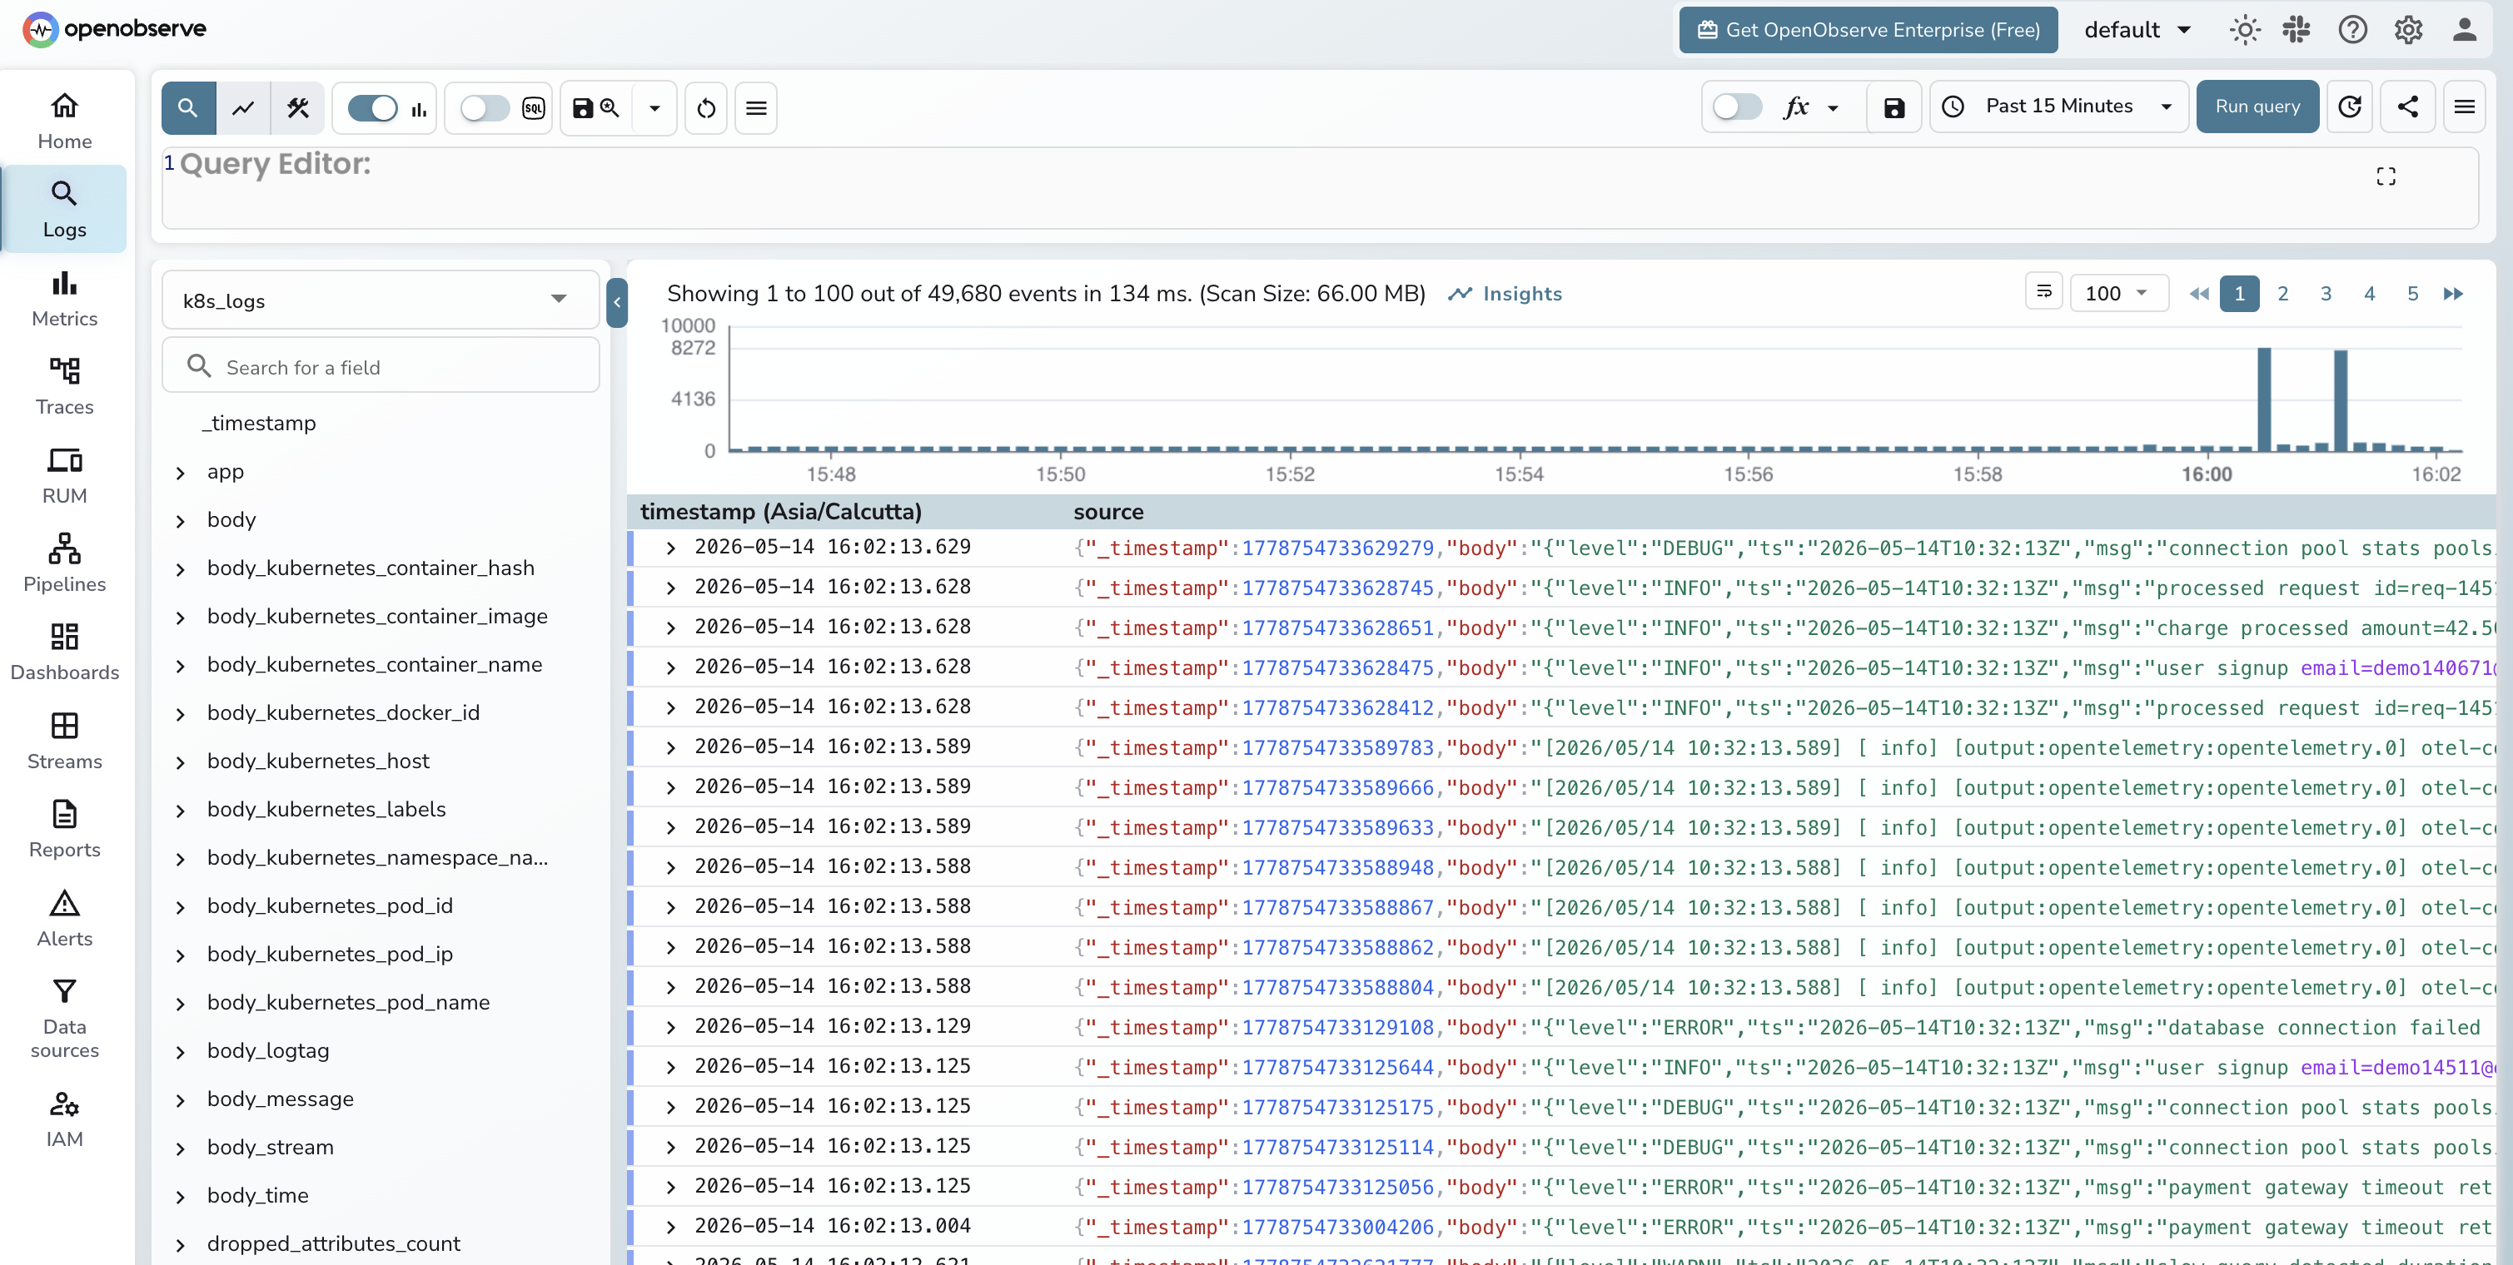Go to results page 4
The height and width of the screenshot is (1265, 2513).
pos(2370,294)
